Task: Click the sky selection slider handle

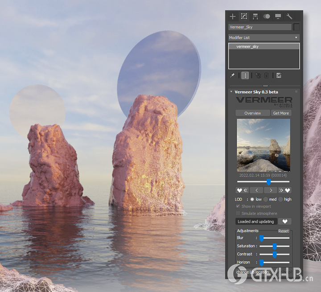Action: [268, 181]
